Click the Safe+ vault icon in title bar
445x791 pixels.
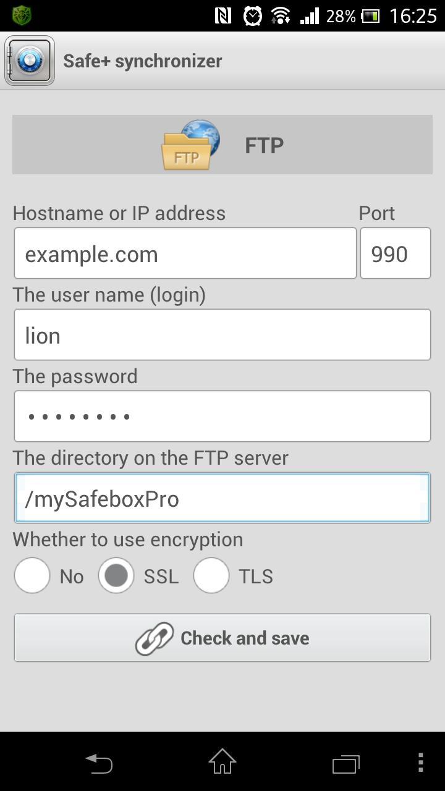click(28, 60)
